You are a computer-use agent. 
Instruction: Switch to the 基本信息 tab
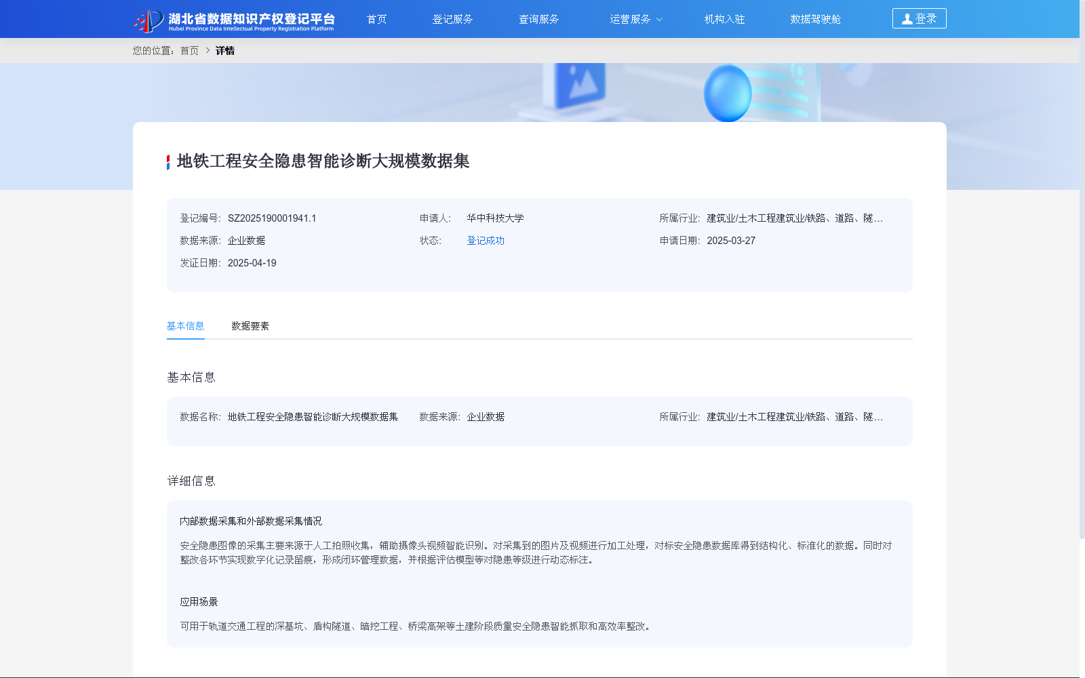pyautogui.click(x=185, y=326)
